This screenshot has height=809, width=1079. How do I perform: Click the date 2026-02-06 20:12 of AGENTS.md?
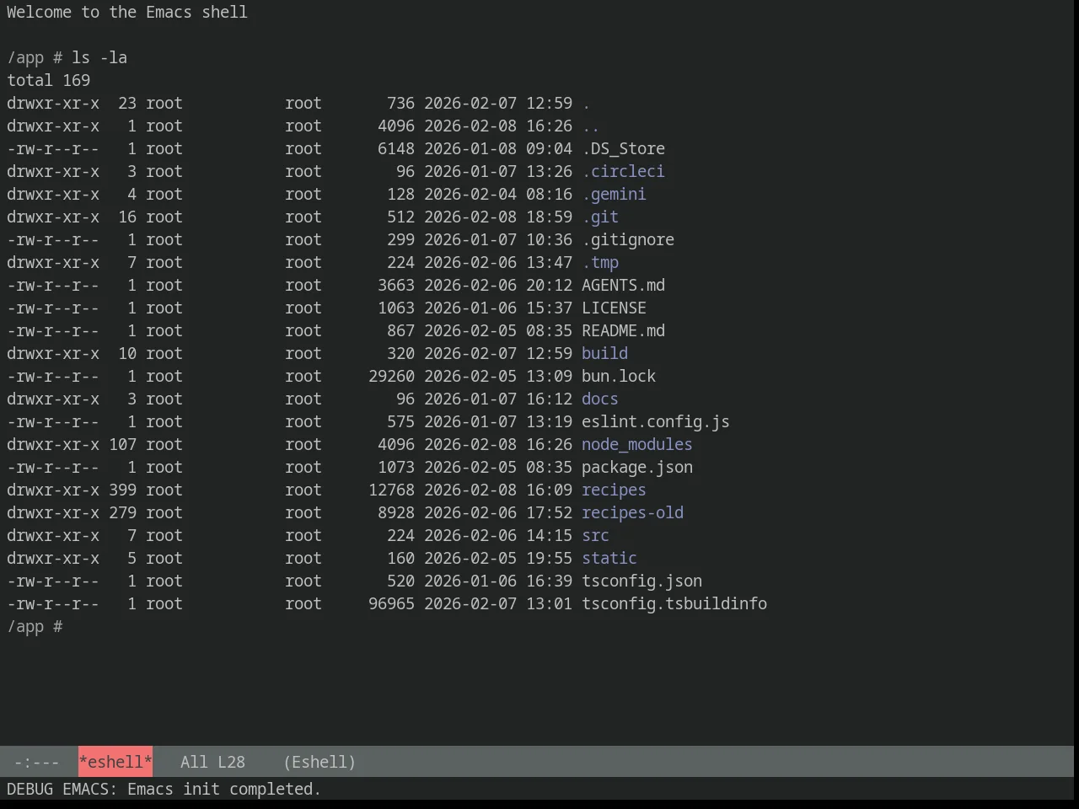pos(498,285)
